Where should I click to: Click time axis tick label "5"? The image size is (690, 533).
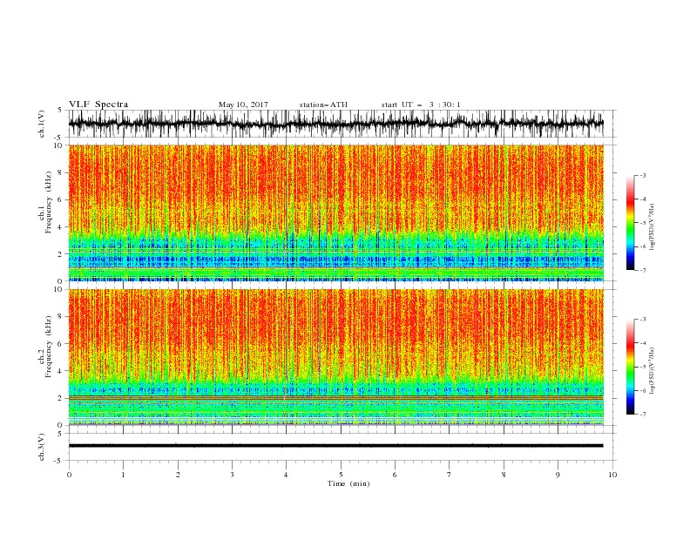(341, 475)
